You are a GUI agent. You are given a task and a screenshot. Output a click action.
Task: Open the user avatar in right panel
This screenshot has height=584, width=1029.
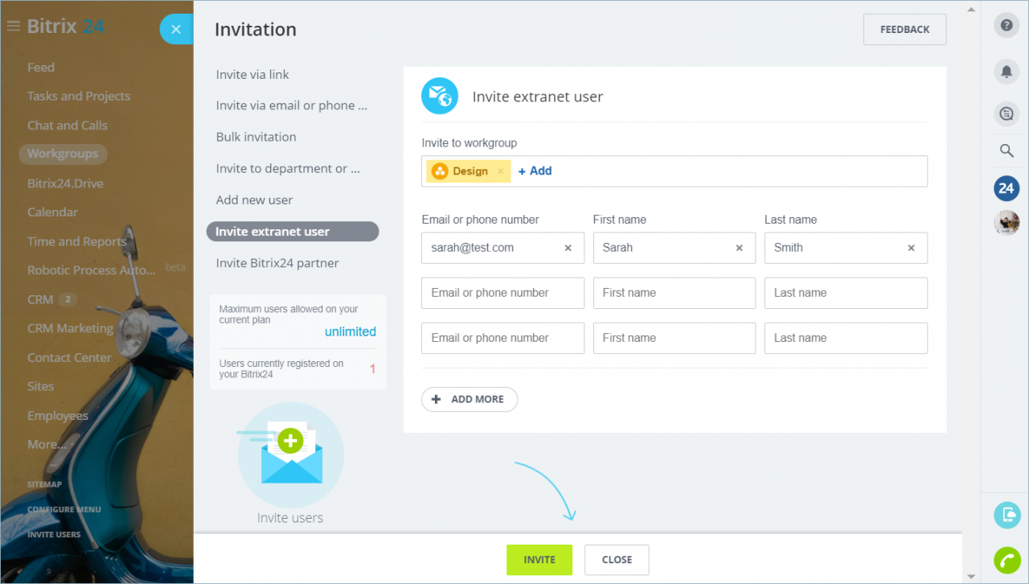(x=1006, y=223)
